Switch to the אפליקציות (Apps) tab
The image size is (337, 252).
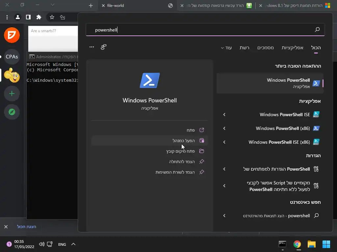292,48
